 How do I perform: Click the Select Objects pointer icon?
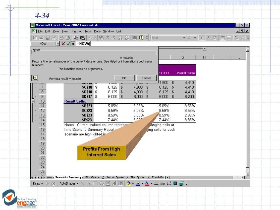pyautogui.click(x=47, y=183)
